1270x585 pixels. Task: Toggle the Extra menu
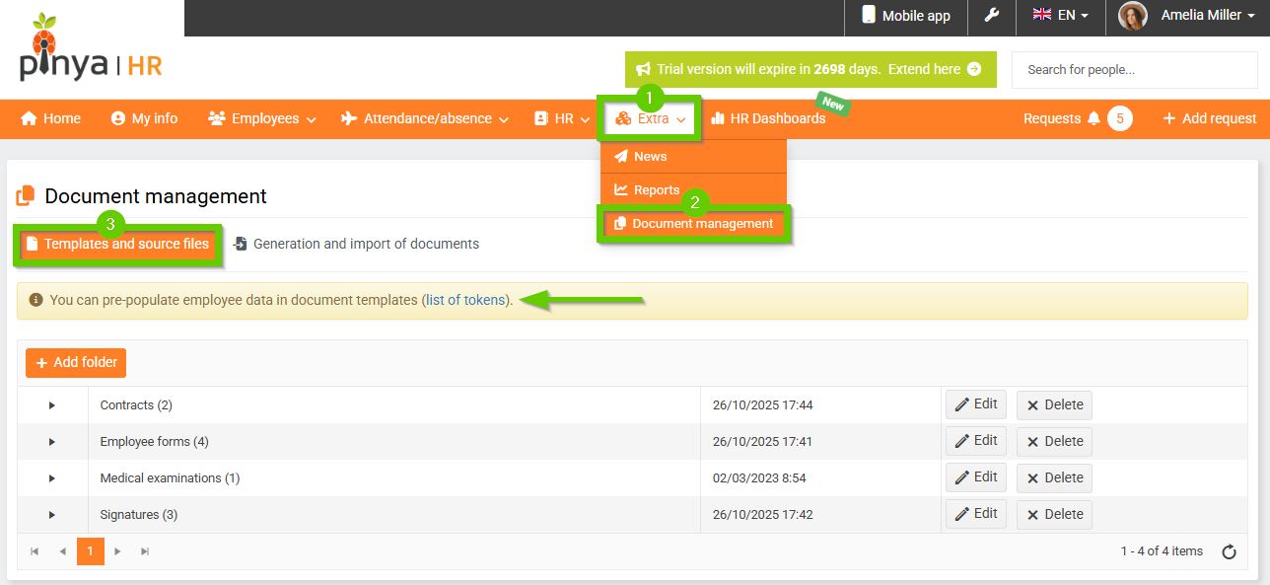pyautogui.click(x=651, y=118)
